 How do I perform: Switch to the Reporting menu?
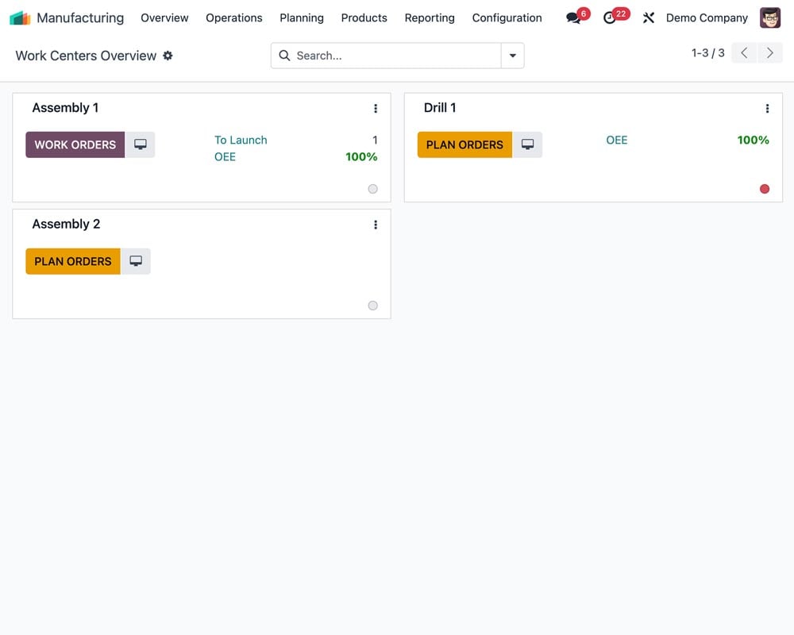[x=429, y=17]
